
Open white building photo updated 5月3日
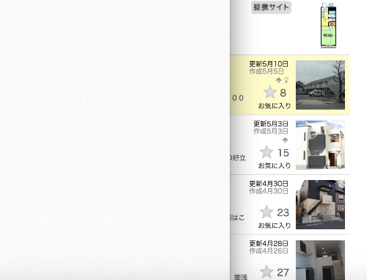tap(320, 145)
